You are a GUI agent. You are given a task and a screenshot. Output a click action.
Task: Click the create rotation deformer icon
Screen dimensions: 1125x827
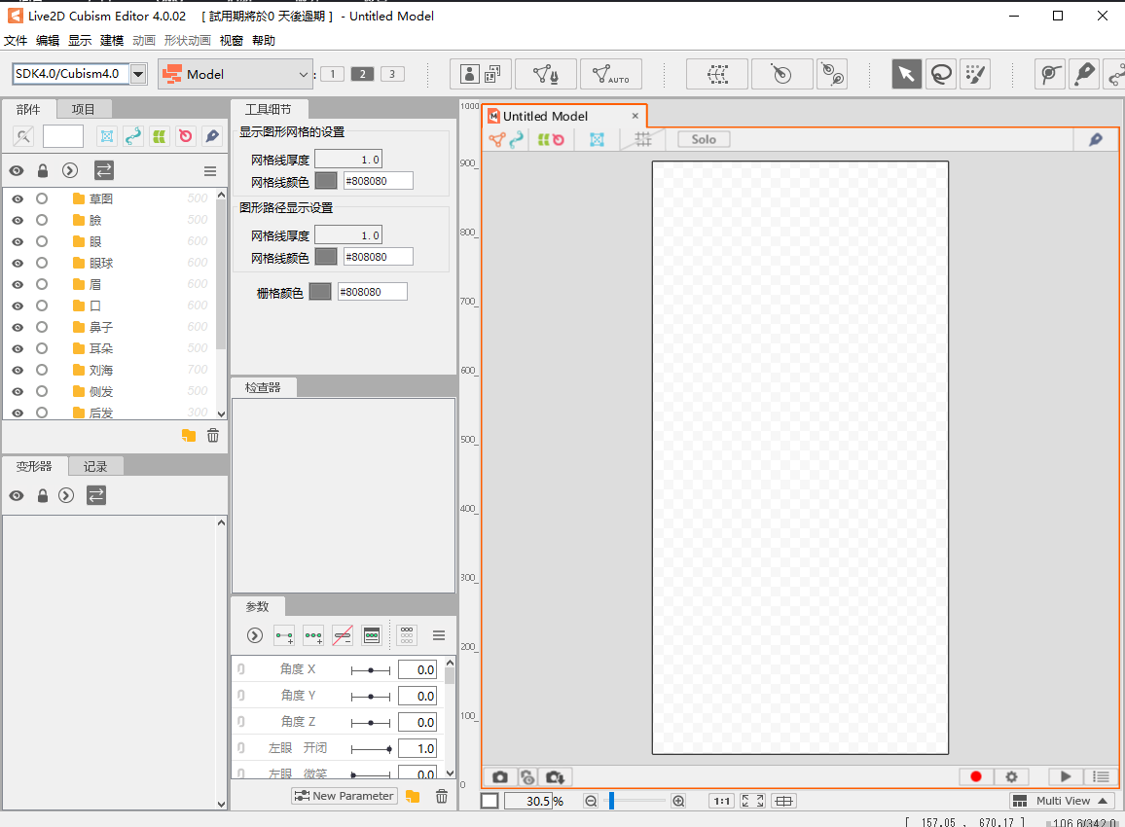(x=781, y=74)
